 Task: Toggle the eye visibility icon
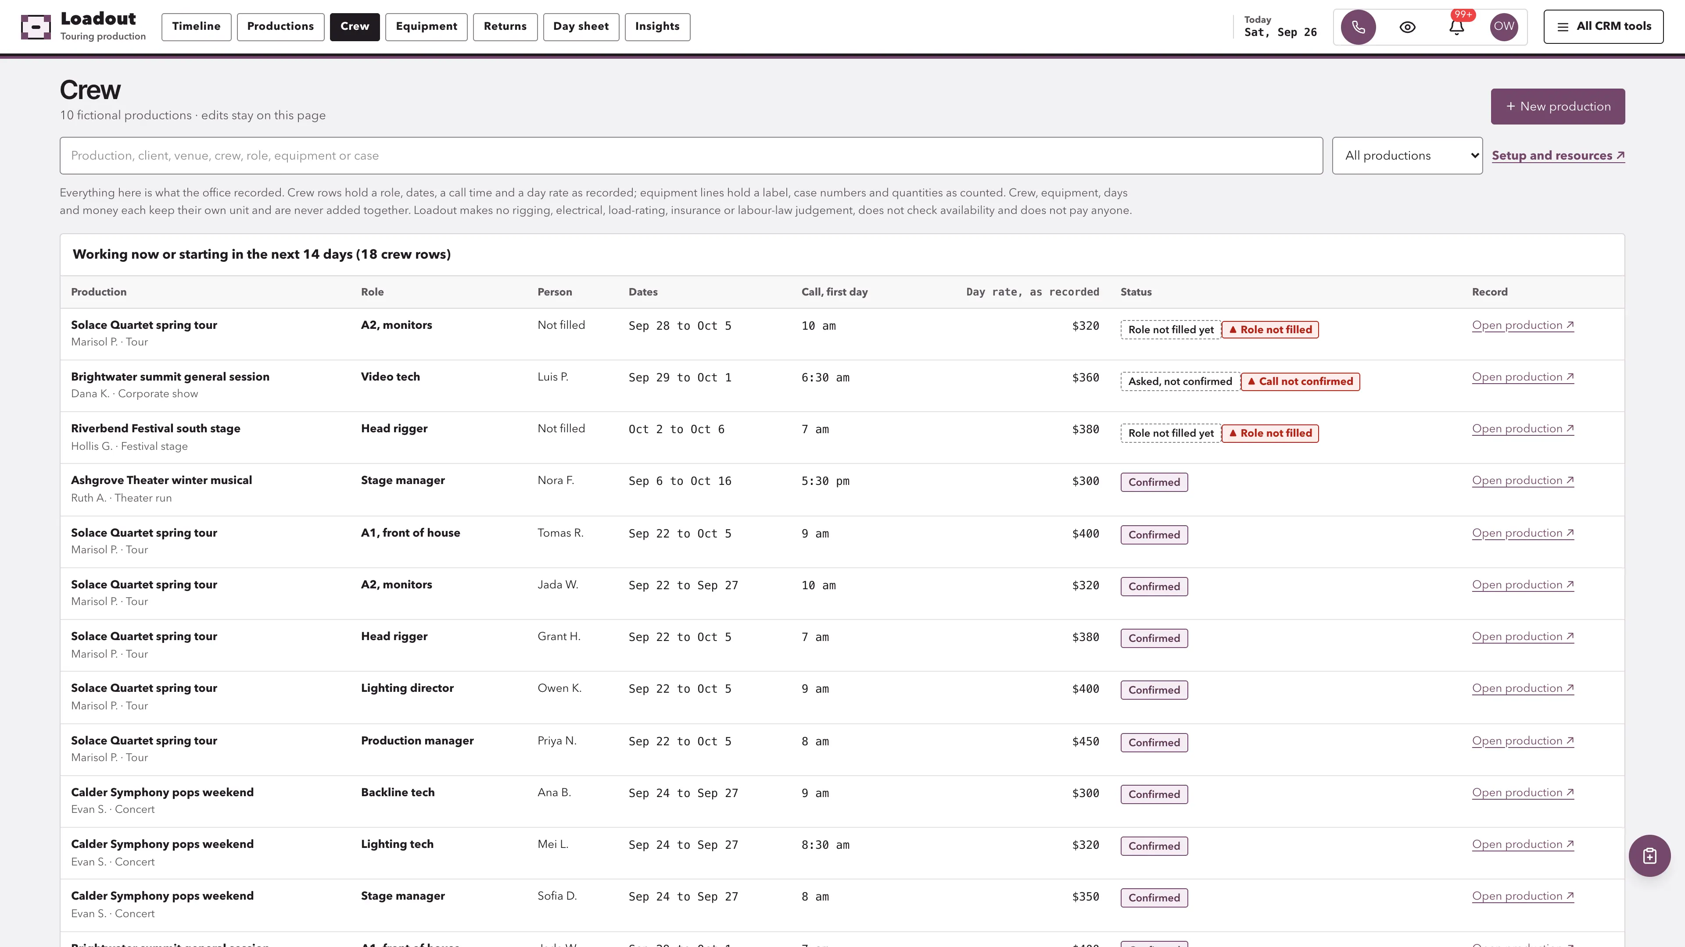[x=1408, y=27]
